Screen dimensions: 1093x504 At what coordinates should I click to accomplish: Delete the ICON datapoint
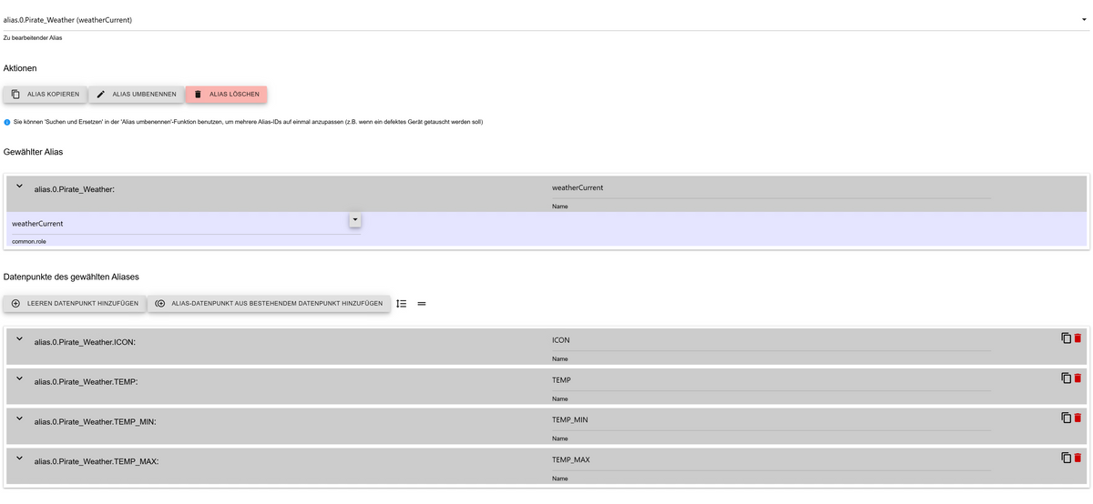(x=1078, y=338)
